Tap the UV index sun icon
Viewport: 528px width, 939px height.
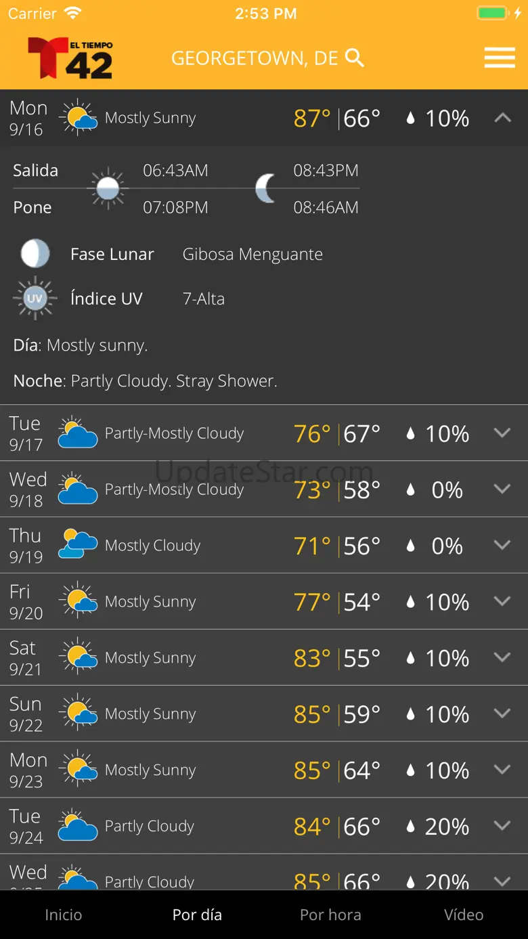(35, 298)
